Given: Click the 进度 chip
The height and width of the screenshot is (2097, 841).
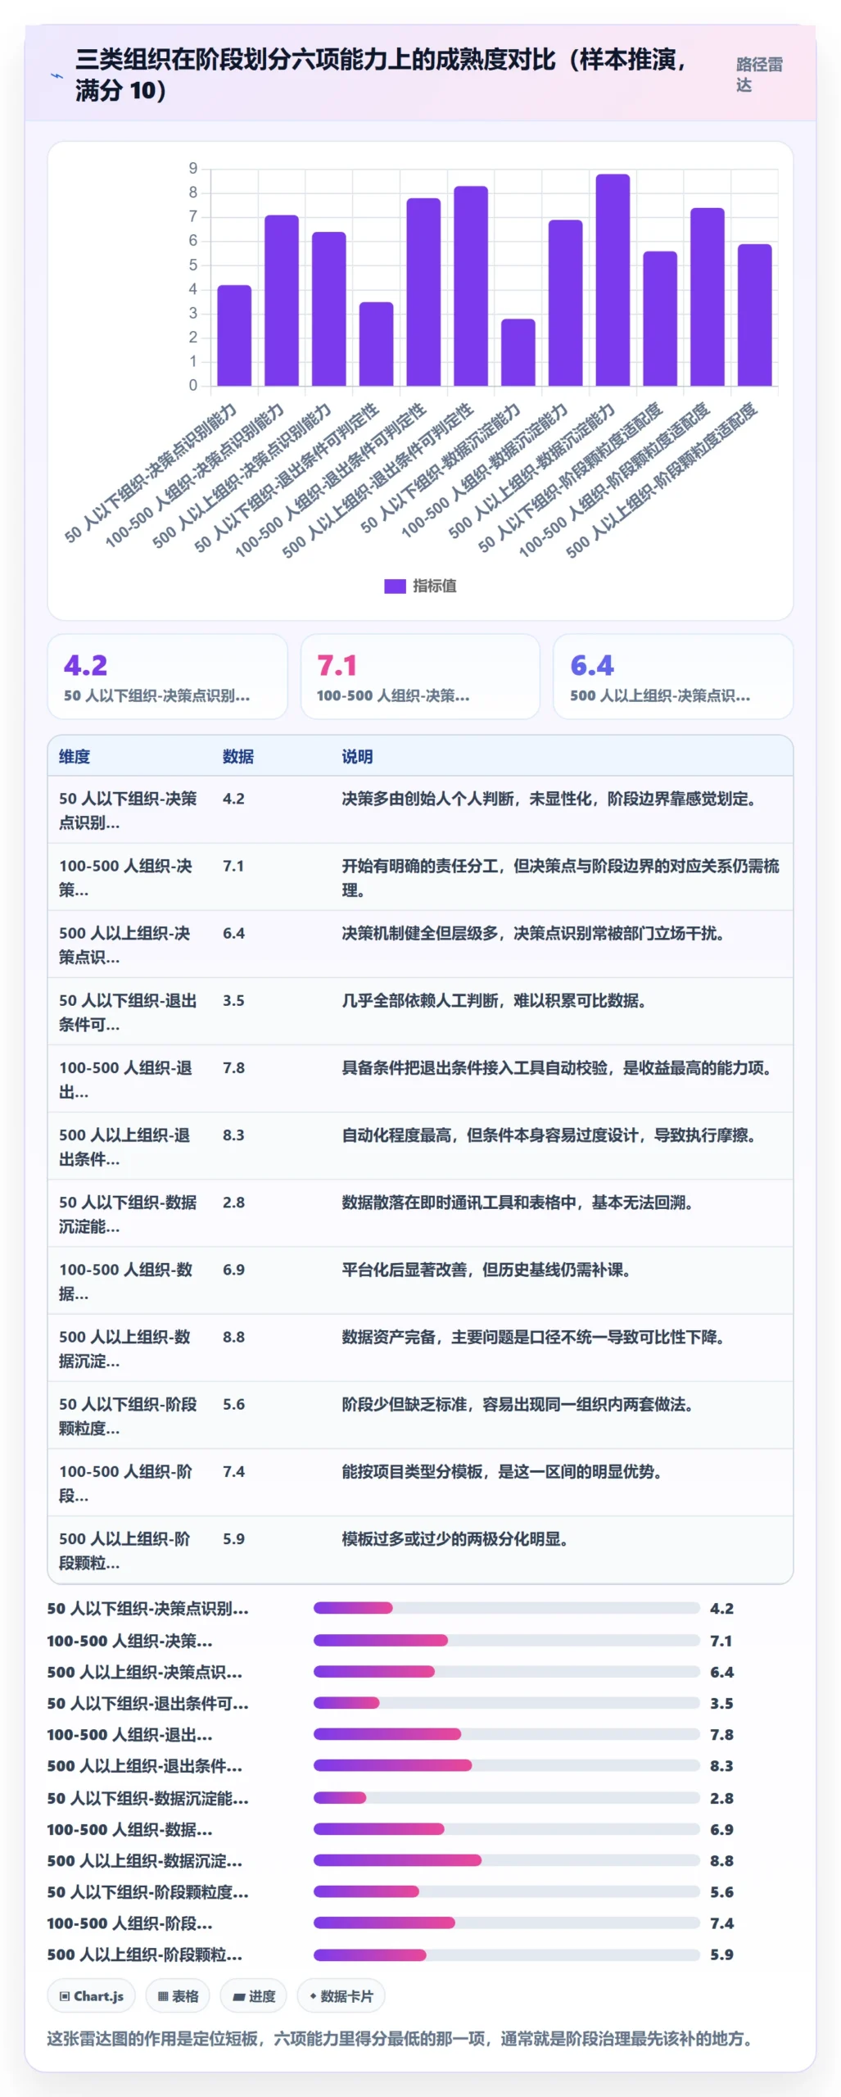Looking at the screenshot, I should click(254, 1995).
